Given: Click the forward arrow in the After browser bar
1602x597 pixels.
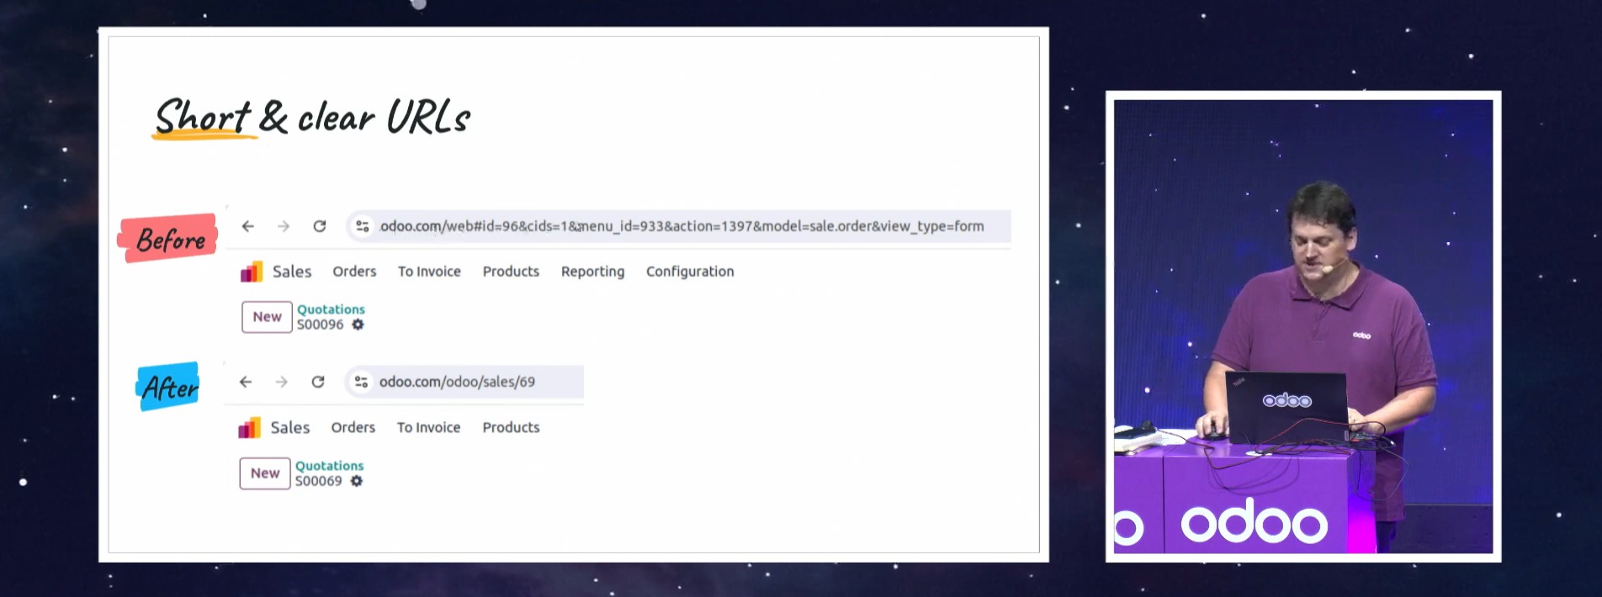Looking at the screenshot, I should tap(282, 382).
